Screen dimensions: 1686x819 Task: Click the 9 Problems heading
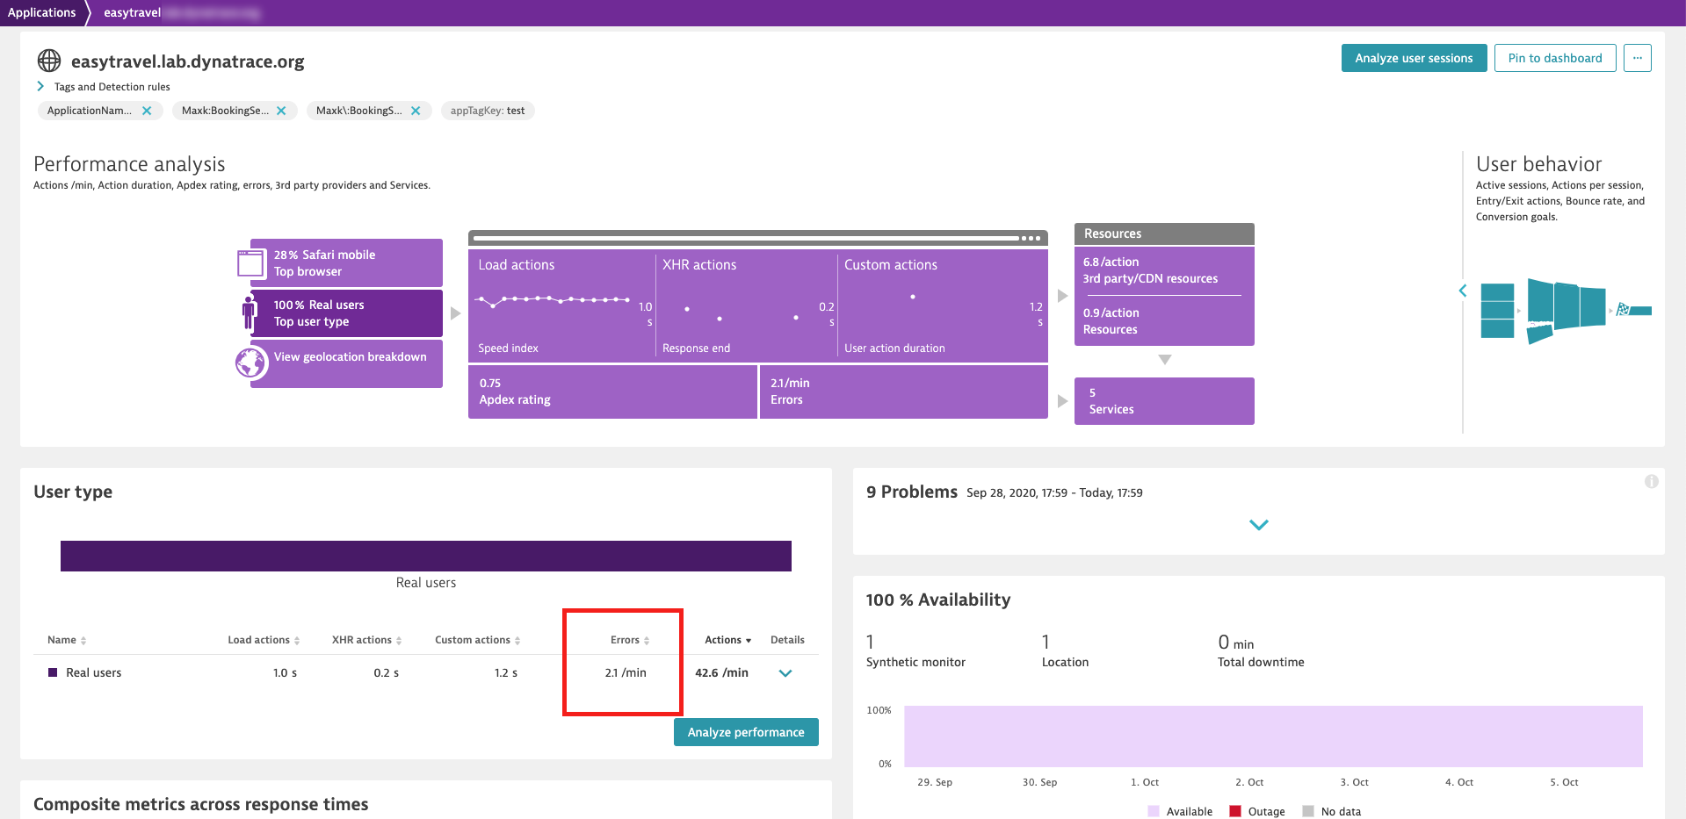click(x=912, y=492)
